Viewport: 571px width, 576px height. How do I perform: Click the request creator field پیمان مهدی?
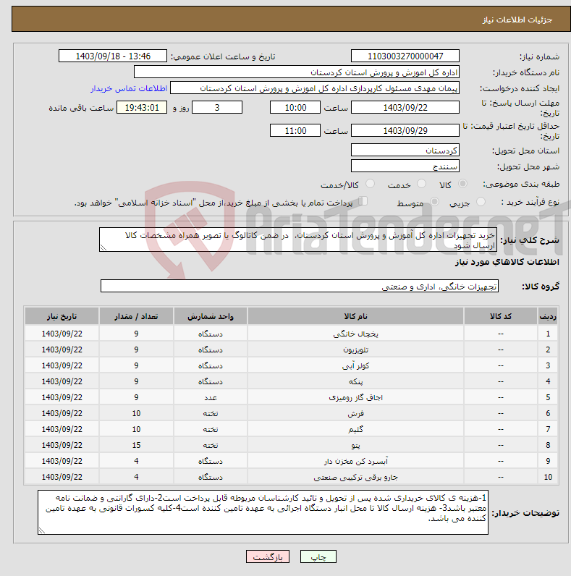point(315,88)
